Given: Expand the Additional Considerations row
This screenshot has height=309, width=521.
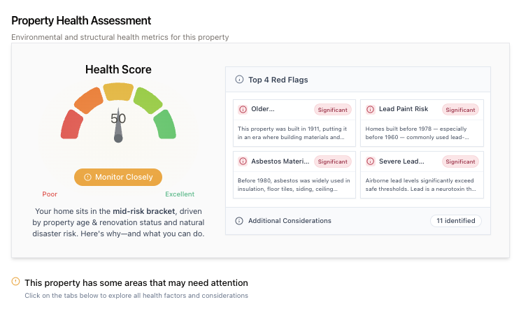Looking at the screenshot, I should (358, 221).
